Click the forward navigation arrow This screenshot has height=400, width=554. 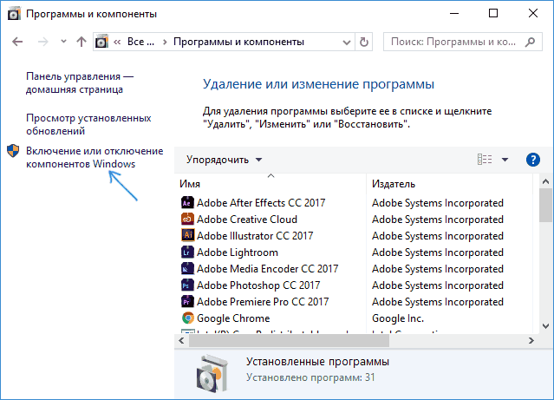pos(42,42)
